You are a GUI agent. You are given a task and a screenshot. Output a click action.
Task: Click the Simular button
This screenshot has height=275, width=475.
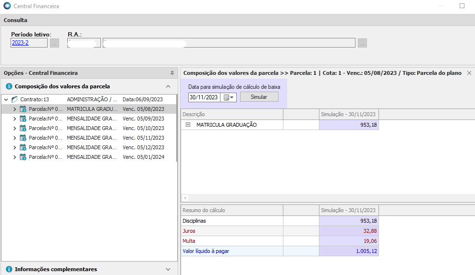[x=259, y=97]
